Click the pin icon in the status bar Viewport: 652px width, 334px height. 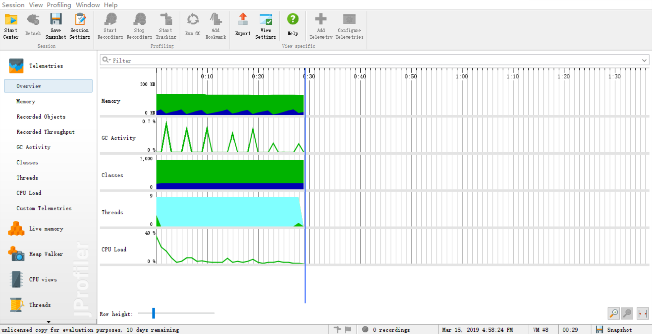click(337, 329)
